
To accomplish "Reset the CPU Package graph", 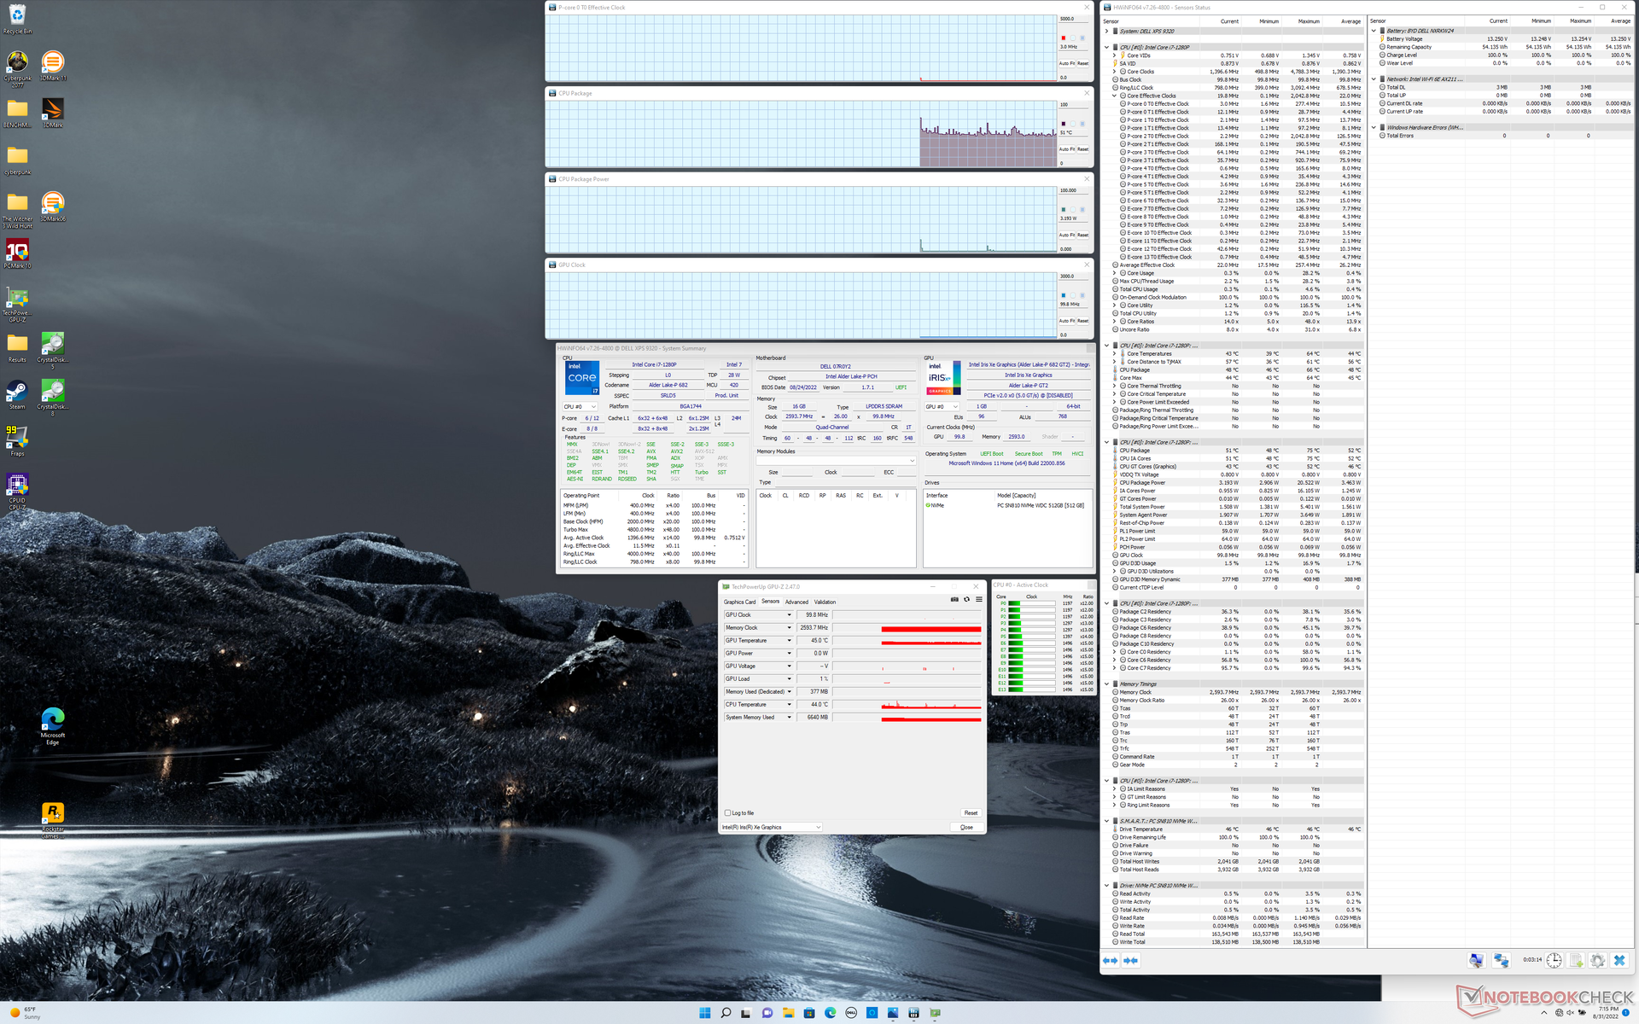I will [x=1082, y=149].
